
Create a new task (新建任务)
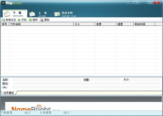9,20
